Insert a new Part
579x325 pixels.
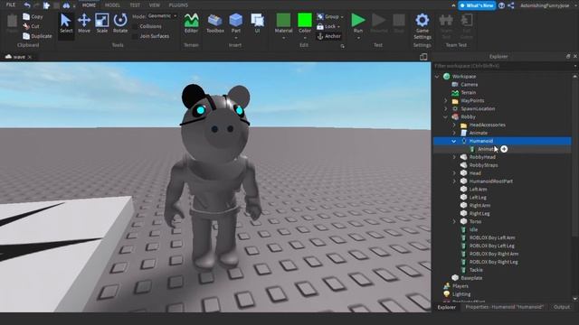coord(235,23)
